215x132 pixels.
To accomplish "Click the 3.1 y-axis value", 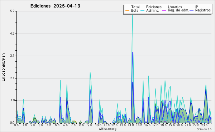I will [12, 56].
